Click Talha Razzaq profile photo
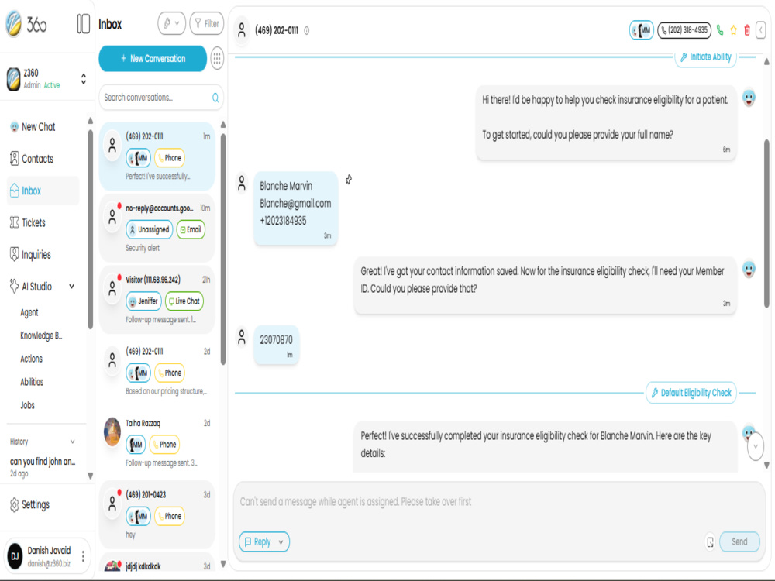Image resolution: width=775 pixels, height=581 pixels. pos(112,431)
